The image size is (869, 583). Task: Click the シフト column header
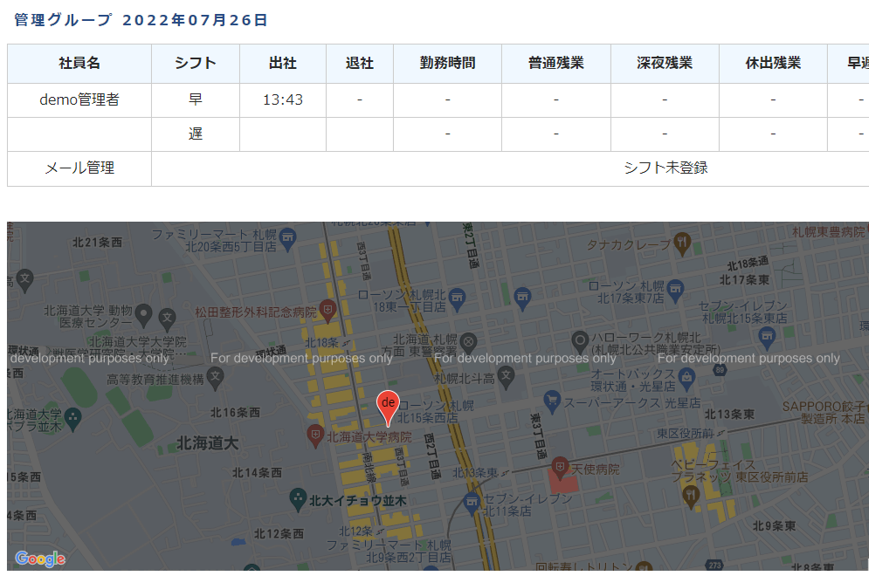coord(195,64)
